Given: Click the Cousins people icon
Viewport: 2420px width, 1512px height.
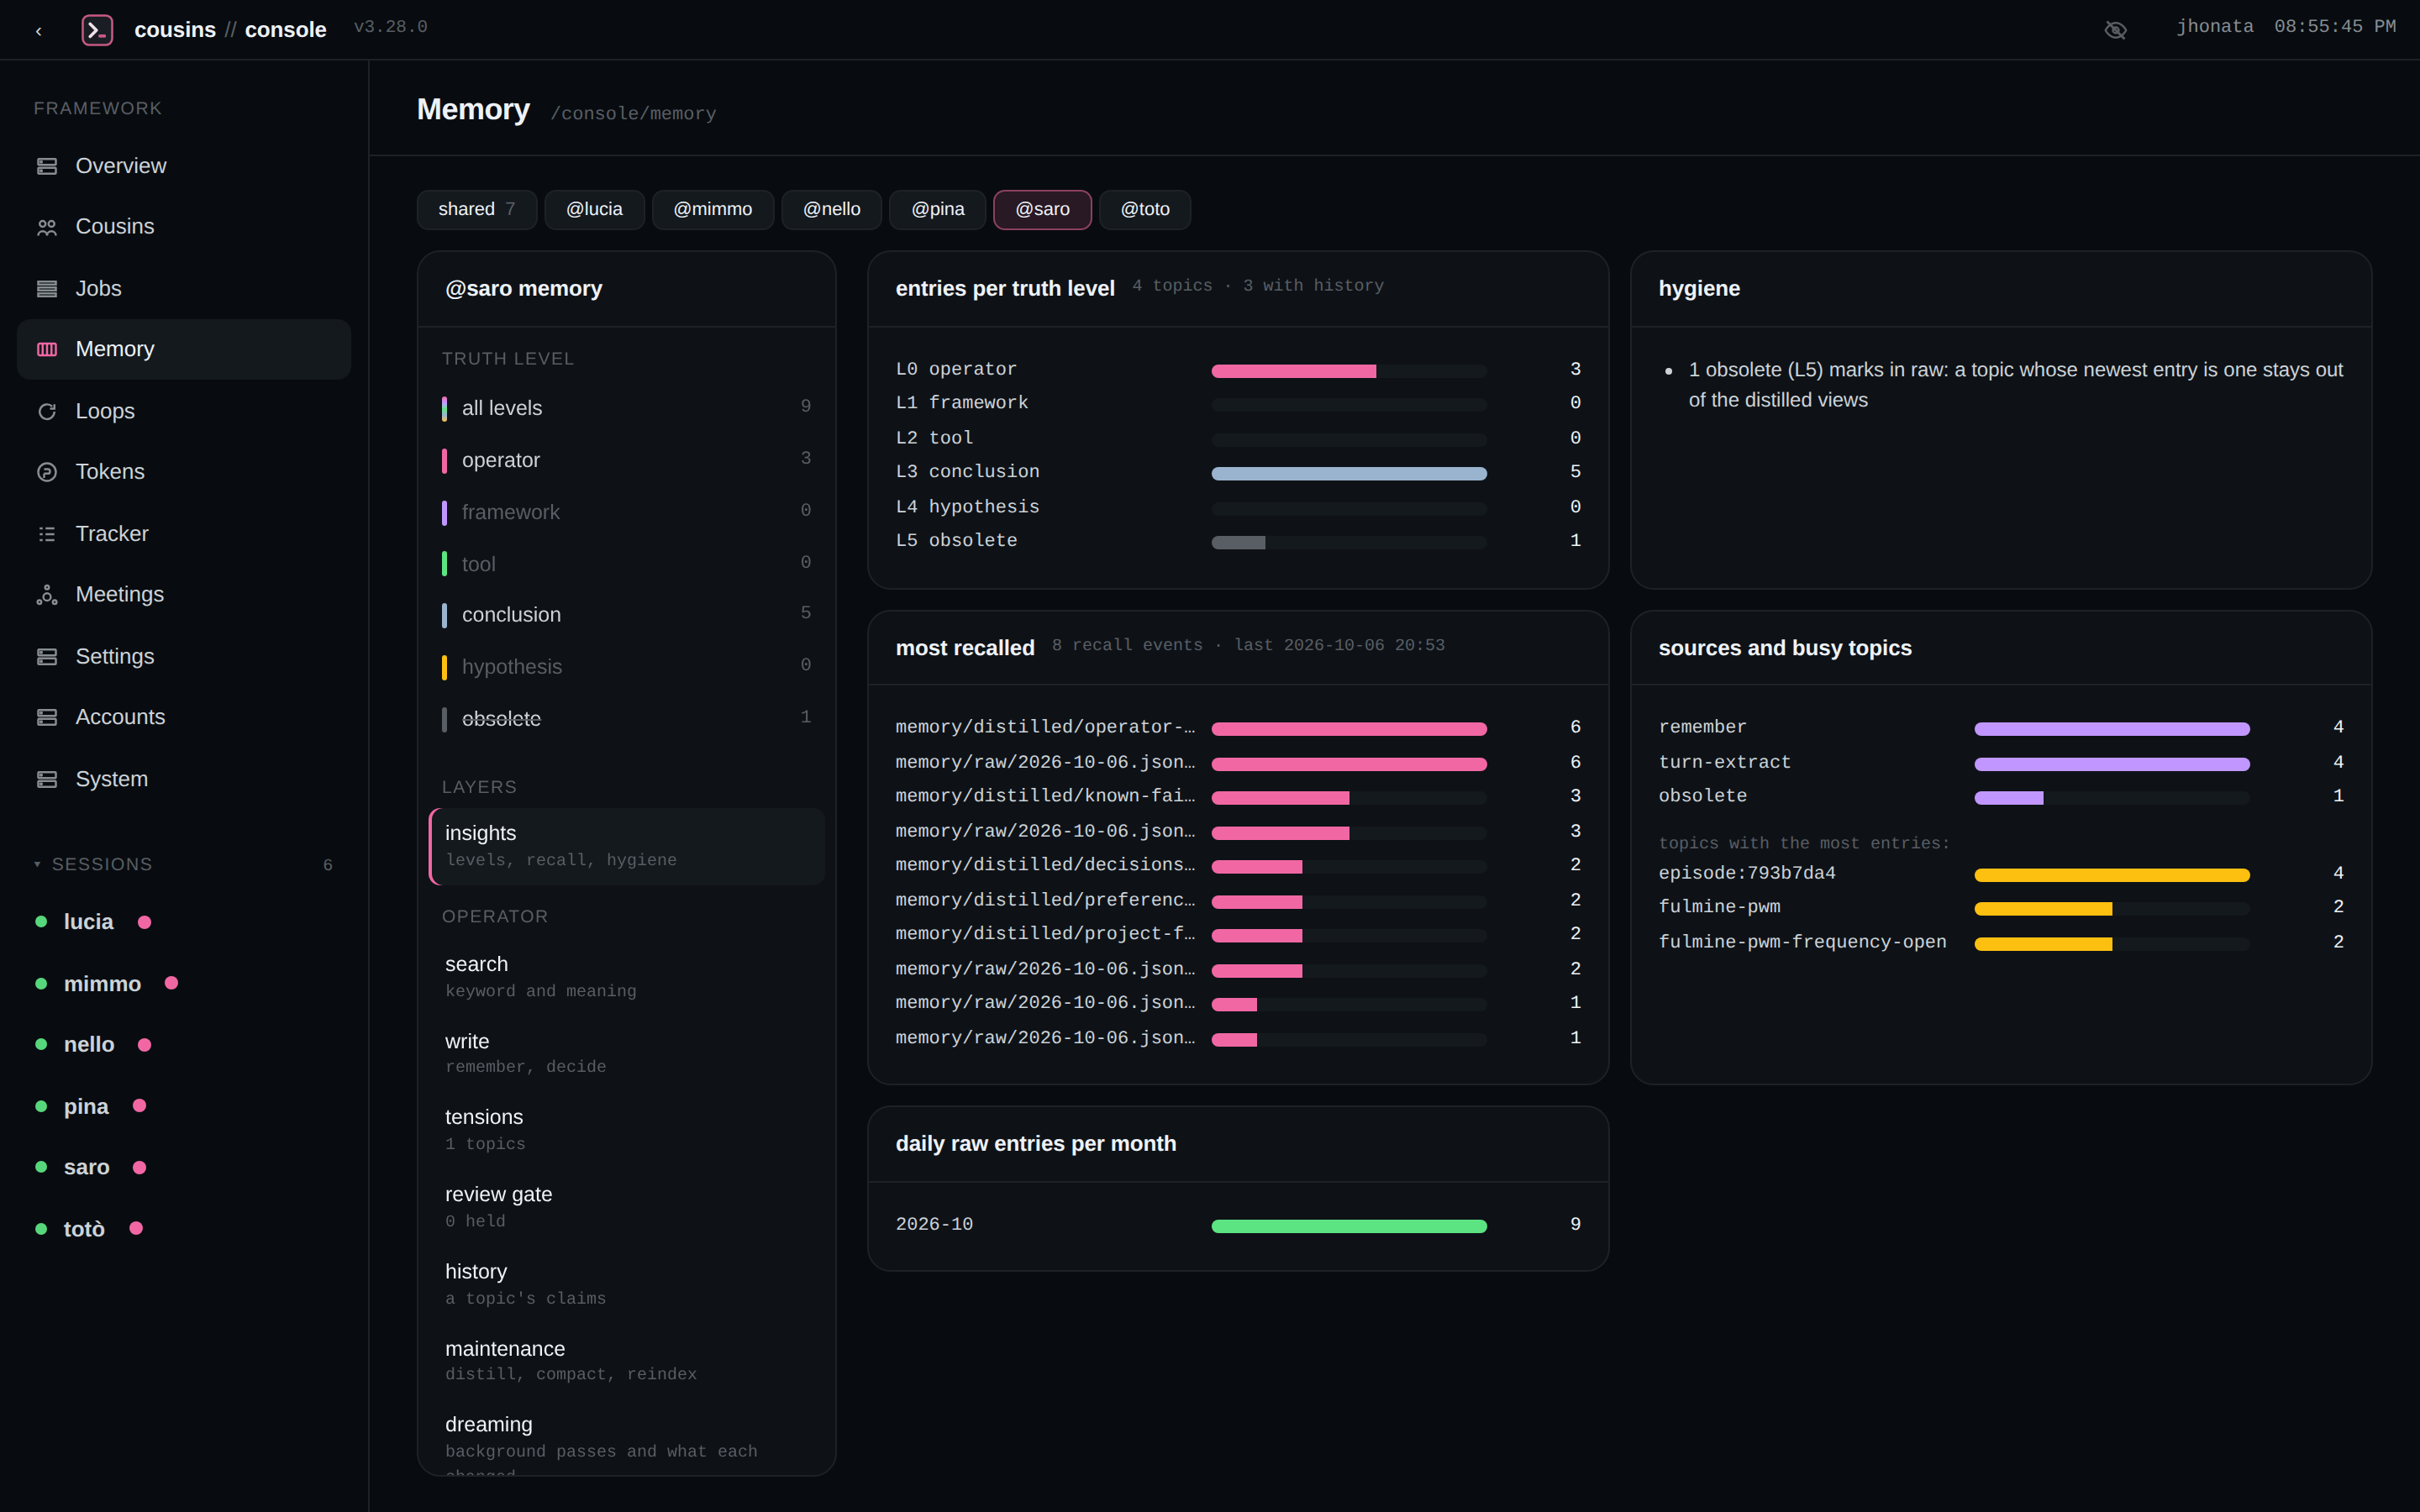Looking at the screenshot, I should pos(47,227).
